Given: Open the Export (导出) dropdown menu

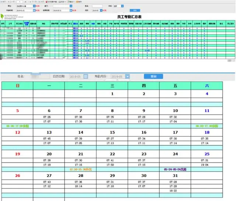Looking at the screenshot, I should pos(71,2).
